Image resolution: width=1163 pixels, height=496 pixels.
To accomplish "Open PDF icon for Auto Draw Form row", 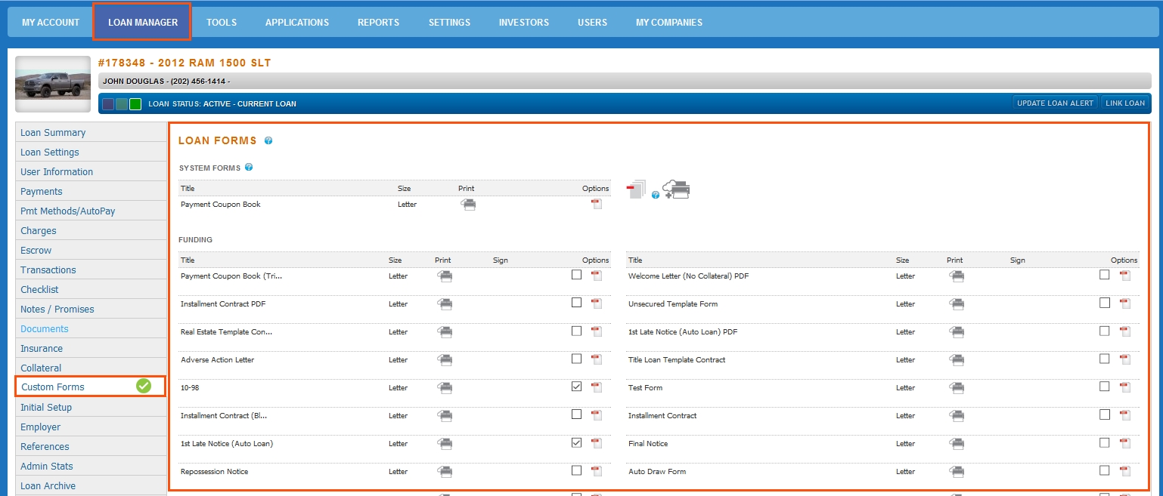I will coord(1125,471).
